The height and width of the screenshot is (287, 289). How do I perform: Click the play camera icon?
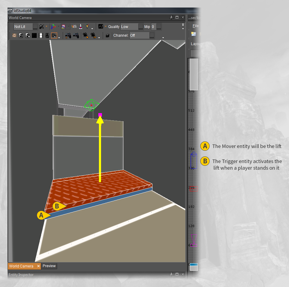(x=93, y=35)
